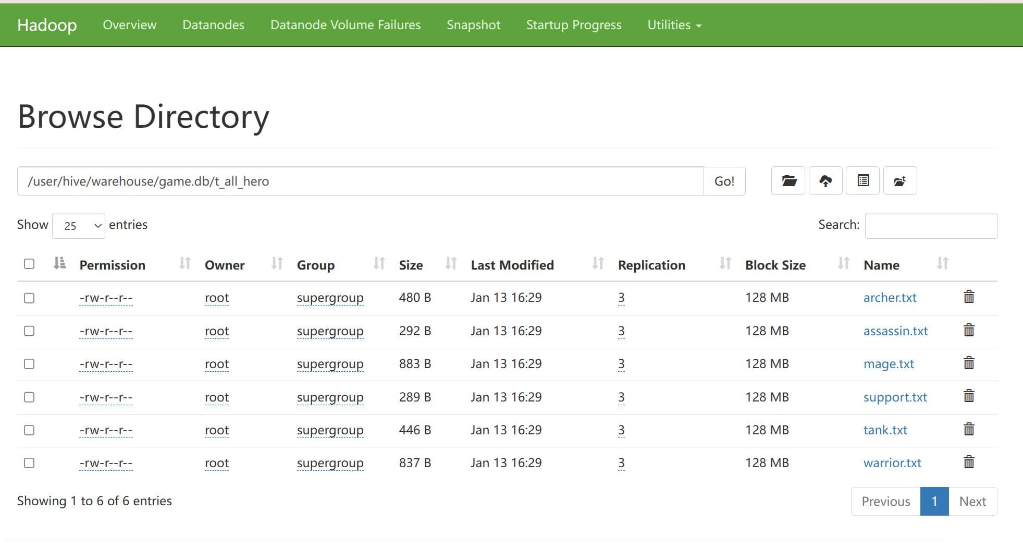Screen dimensions: 1023x548
Task: Click the list view icon button
Action: (x=863, y=181)
